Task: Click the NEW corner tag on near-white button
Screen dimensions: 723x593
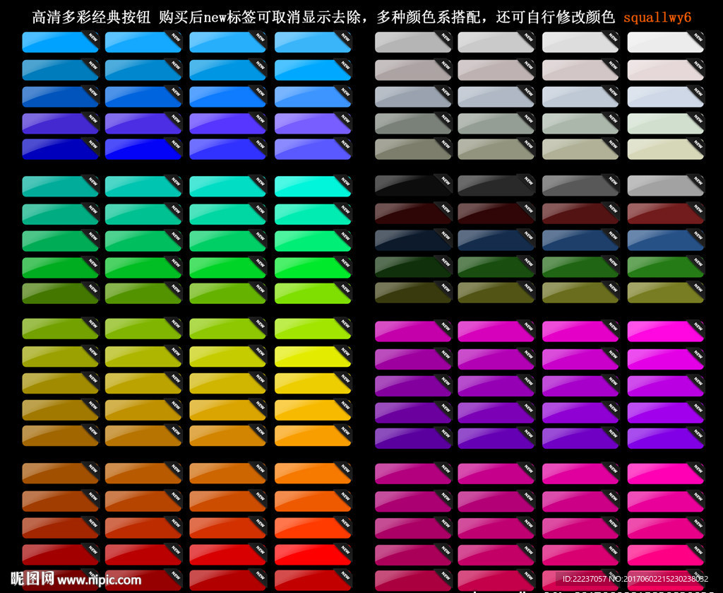Action: click(698, 38)
